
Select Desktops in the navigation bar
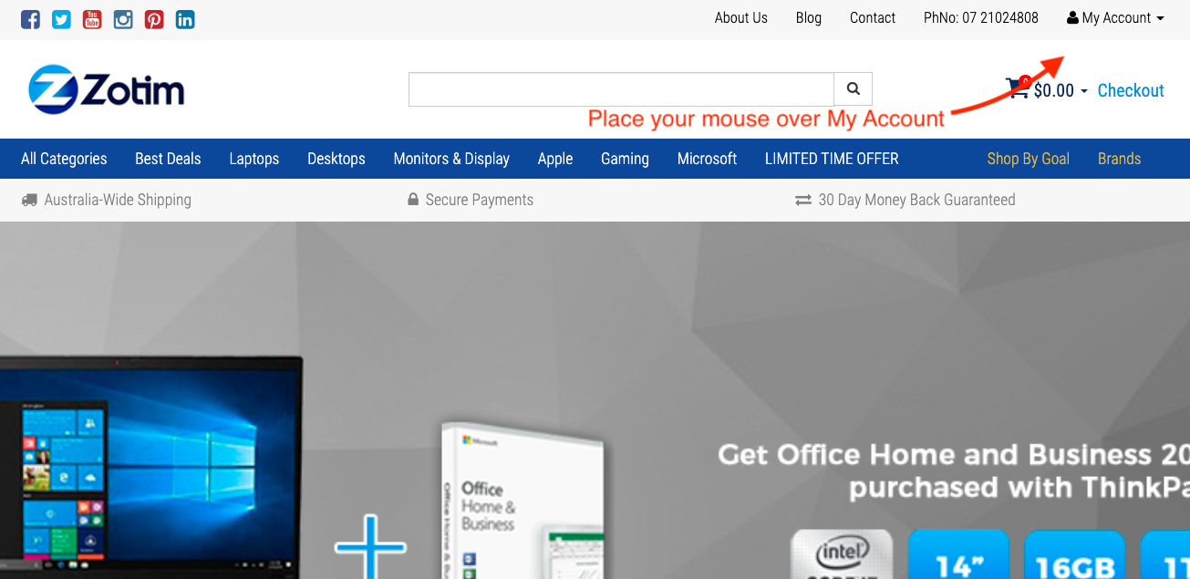336,159
